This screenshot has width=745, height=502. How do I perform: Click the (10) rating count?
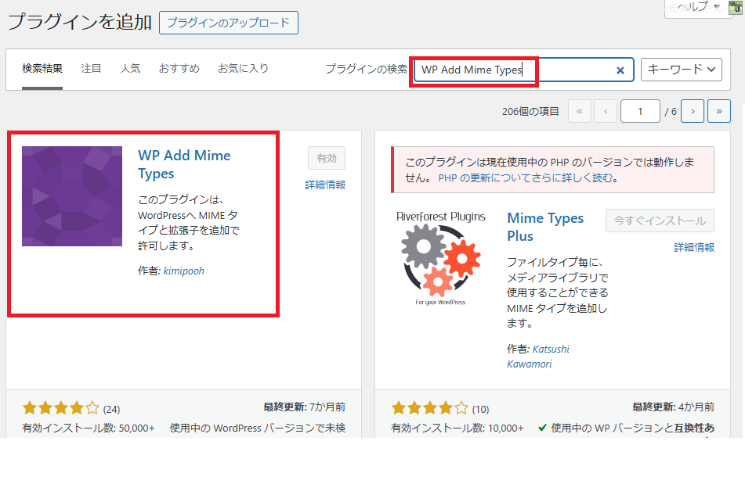click(480, 410)
